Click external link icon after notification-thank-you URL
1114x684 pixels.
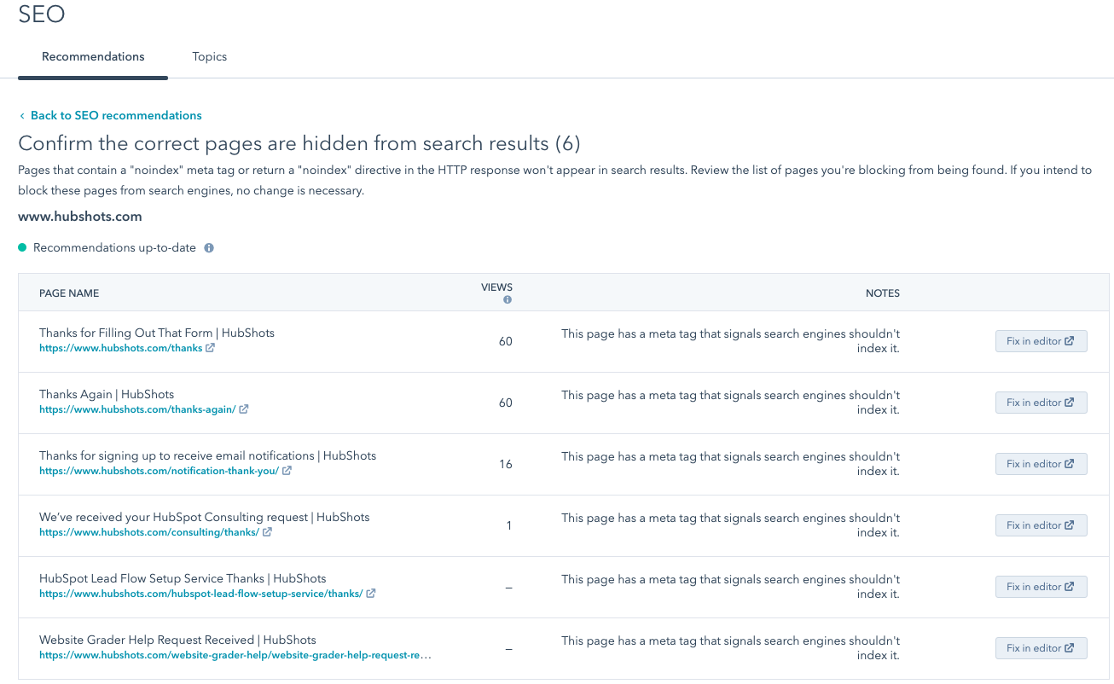[x=287, y=471]
